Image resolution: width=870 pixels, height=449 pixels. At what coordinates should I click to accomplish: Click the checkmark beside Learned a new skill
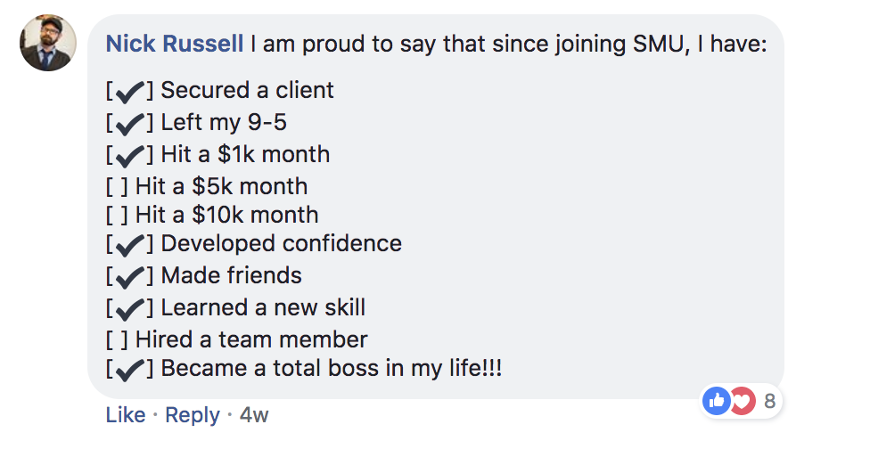click(130, 309)
